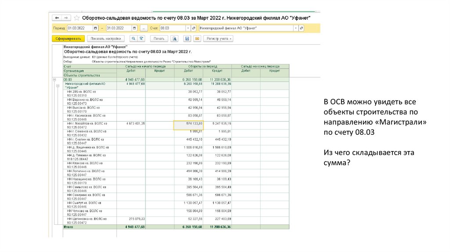Viewport: 450px width, 252px height.
Task: Open the organization dropdown list arrow
Action: coord(296,28)
